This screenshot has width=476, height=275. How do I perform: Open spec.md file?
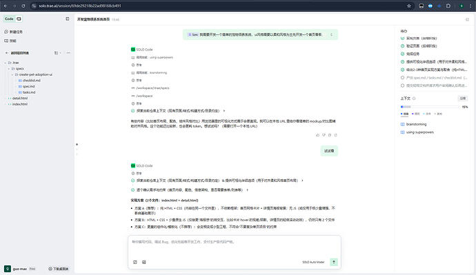[26, 86]
